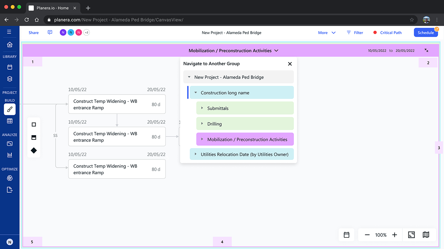Select the half-filled square shape tool
Image resolution: width=444 pixels, height=249 pixels.
coord(34,138)
